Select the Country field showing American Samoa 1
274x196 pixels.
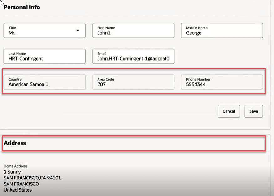coord(44,82)
